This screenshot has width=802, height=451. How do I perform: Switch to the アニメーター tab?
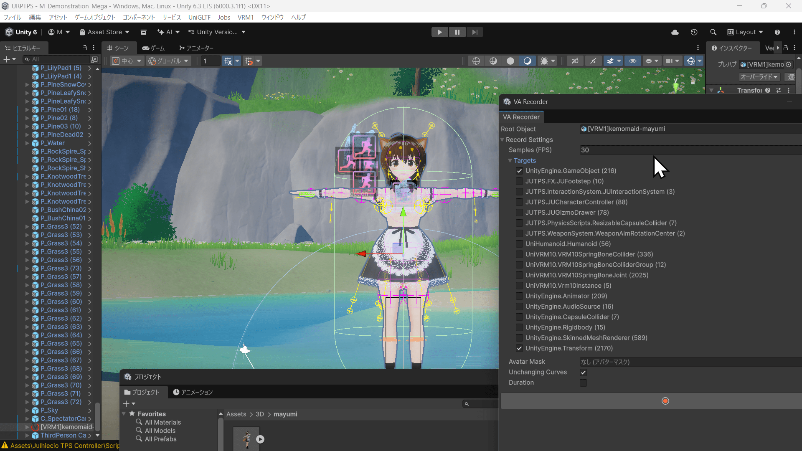[196, 48]
